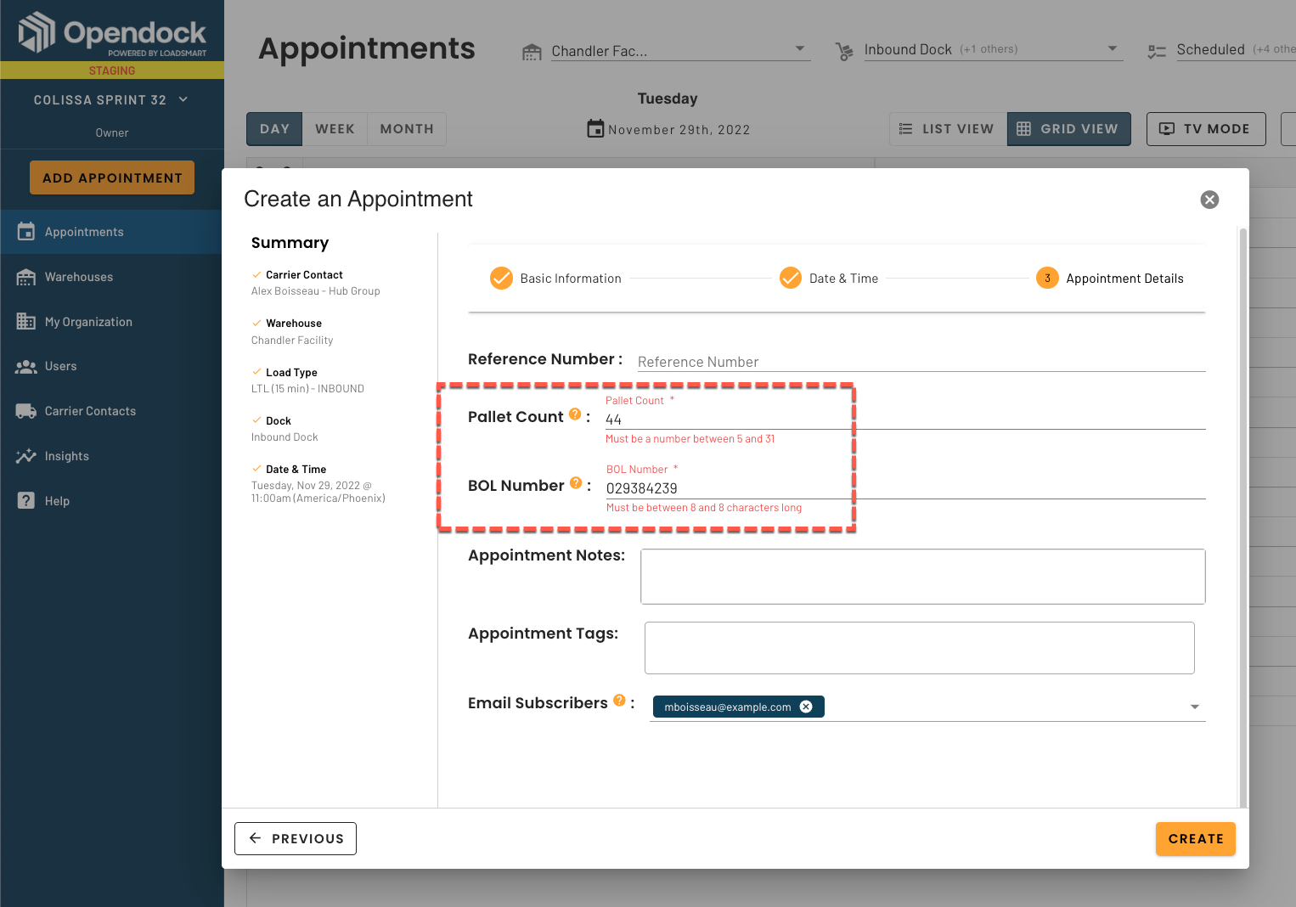Click the Date & Time summary entry

tap(318, 484)
